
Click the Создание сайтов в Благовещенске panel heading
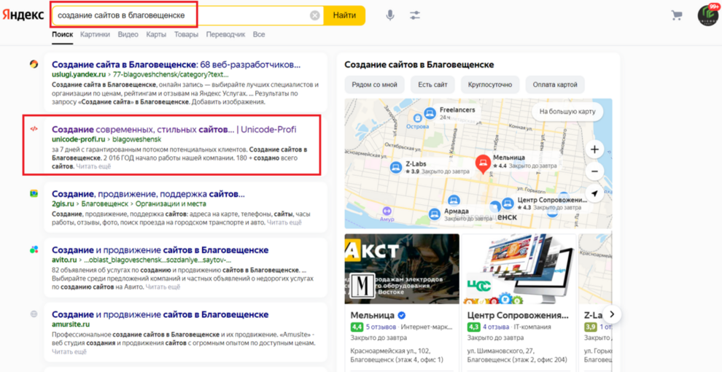(419, 65)
